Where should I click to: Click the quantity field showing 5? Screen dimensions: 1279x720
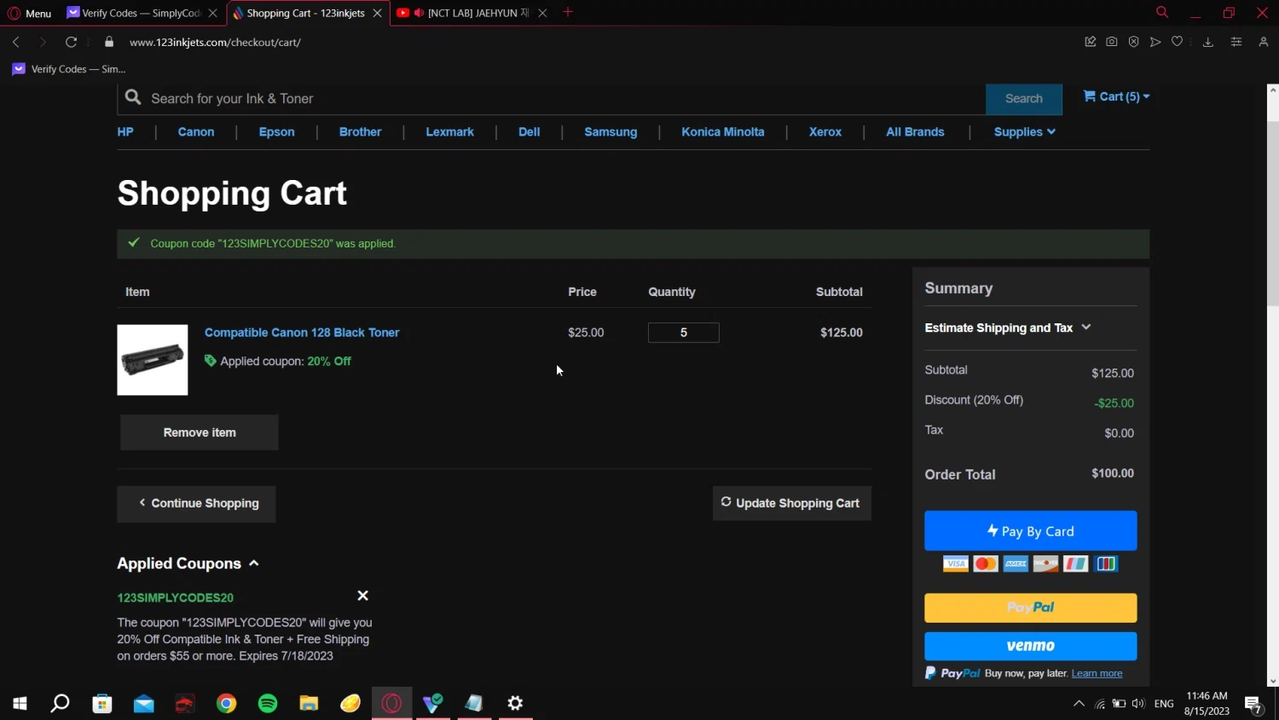(684, 333)
